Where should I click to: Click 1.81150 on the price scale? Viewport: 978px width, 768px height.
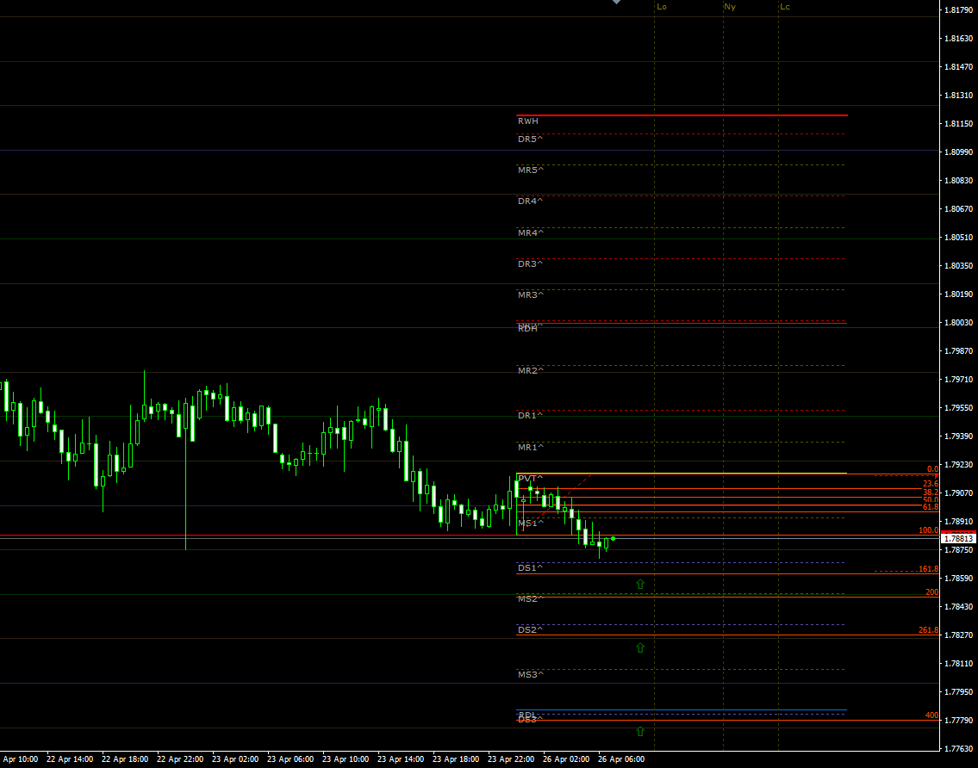coord(959,124)
